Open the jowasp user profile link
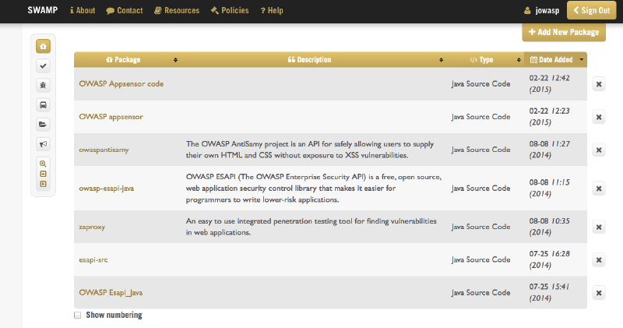Image resolution: width=623 pixels, height=328 pixels. [x=547, y=11]
